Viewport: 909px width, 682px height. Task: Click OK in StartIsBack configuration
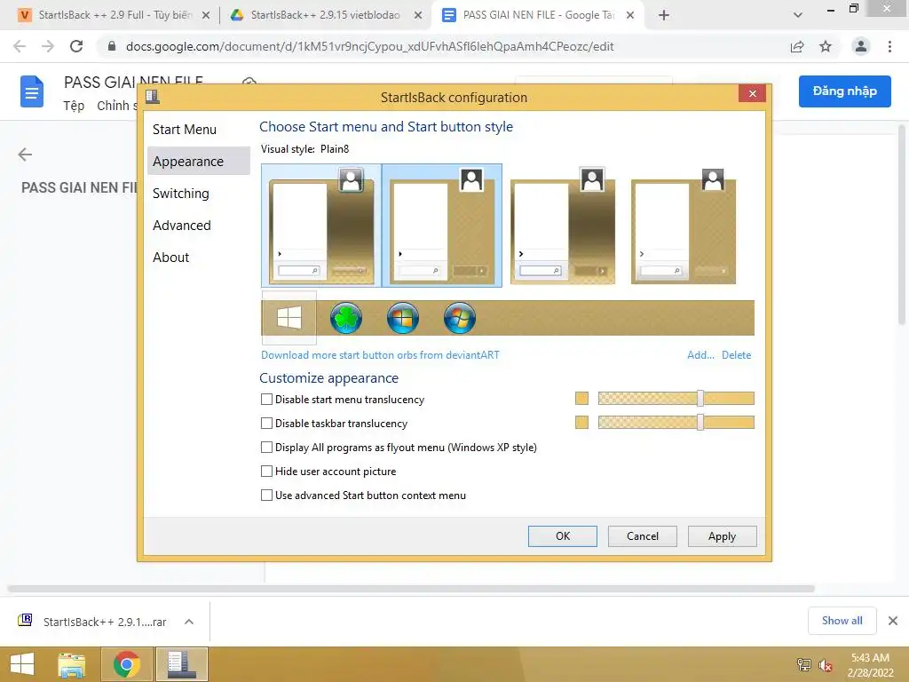562,535
